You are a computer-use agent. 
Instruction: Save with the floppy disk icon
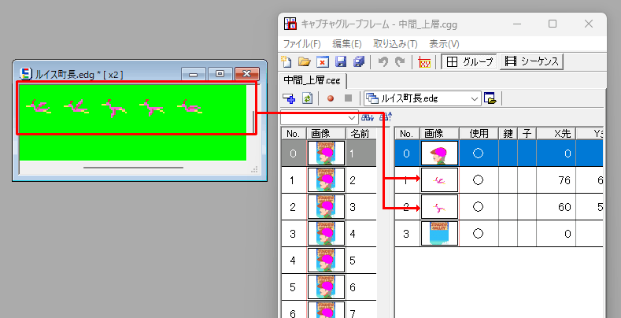tap(341, 61)
